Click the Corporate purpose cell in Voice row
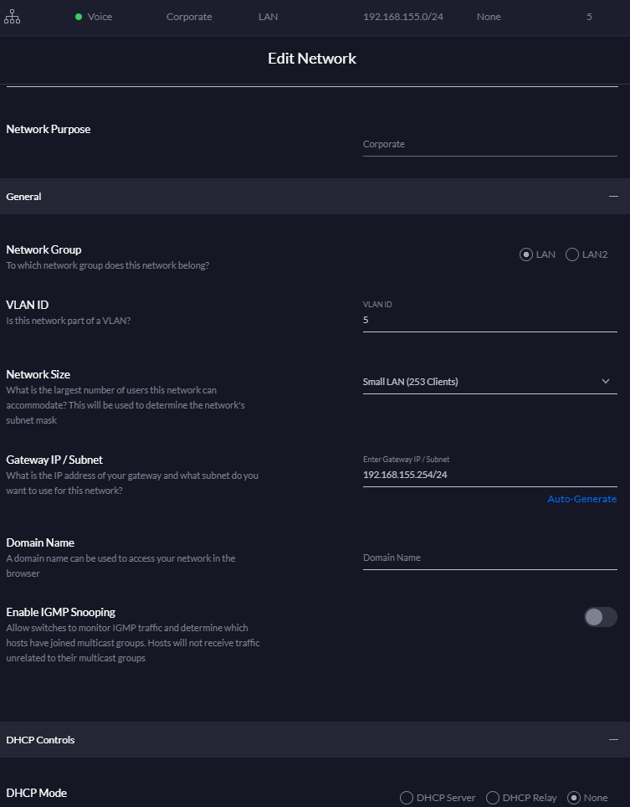Image resolution: width=630 pixels, height=807 pixels. click(x=189, y=17)
